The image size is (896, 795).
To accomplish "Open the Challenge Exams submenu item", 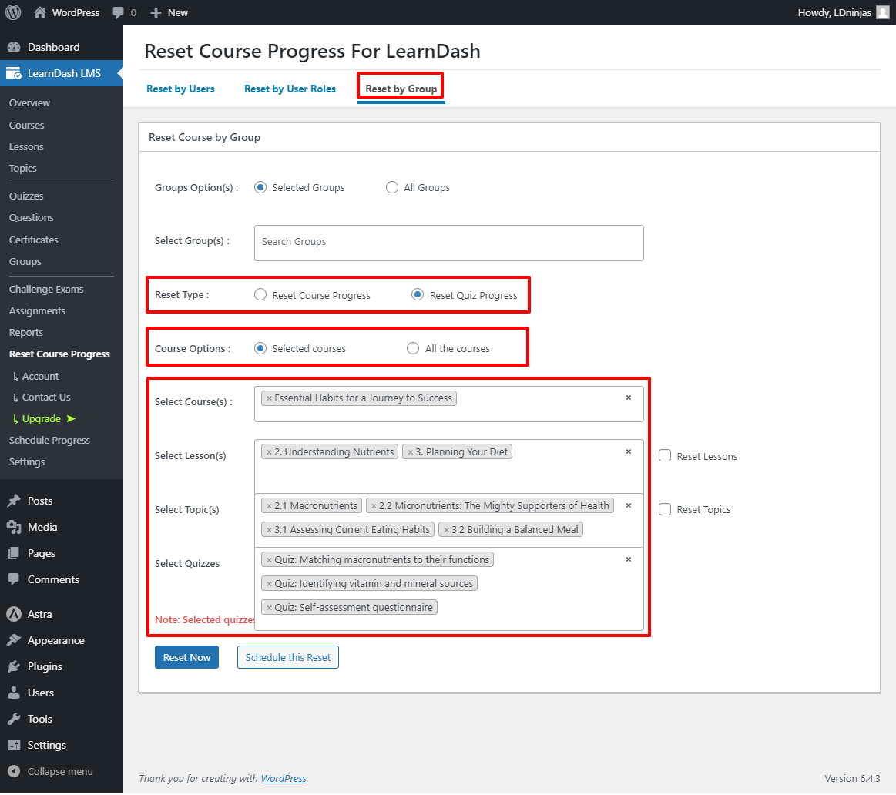I will pos(46,290).
